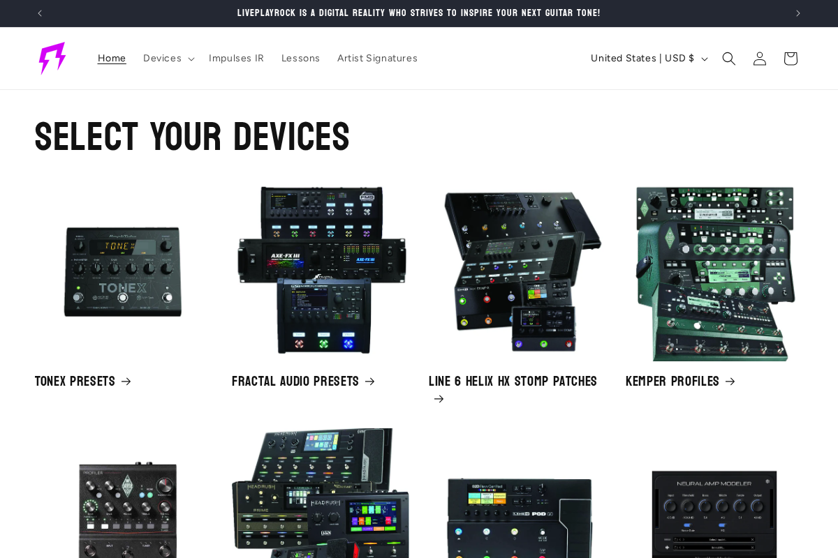Show the next announcement with right chevron
The width and height of the screenshot is (838, 558).
797,13
